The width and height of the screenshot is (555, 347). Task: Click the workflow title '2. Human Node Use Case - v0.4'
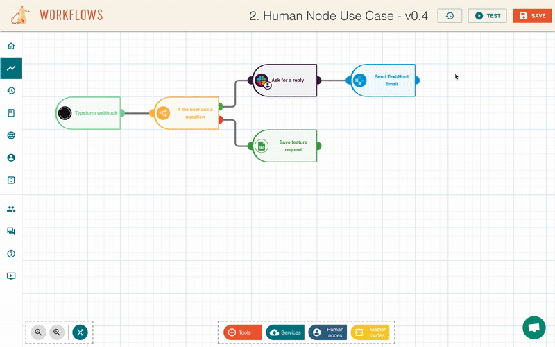339,16
